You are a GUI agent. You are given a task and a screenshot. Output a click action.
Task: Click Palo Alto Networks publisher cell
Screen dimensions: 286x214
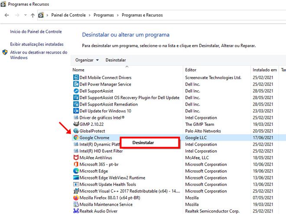[x=203, y=131]
